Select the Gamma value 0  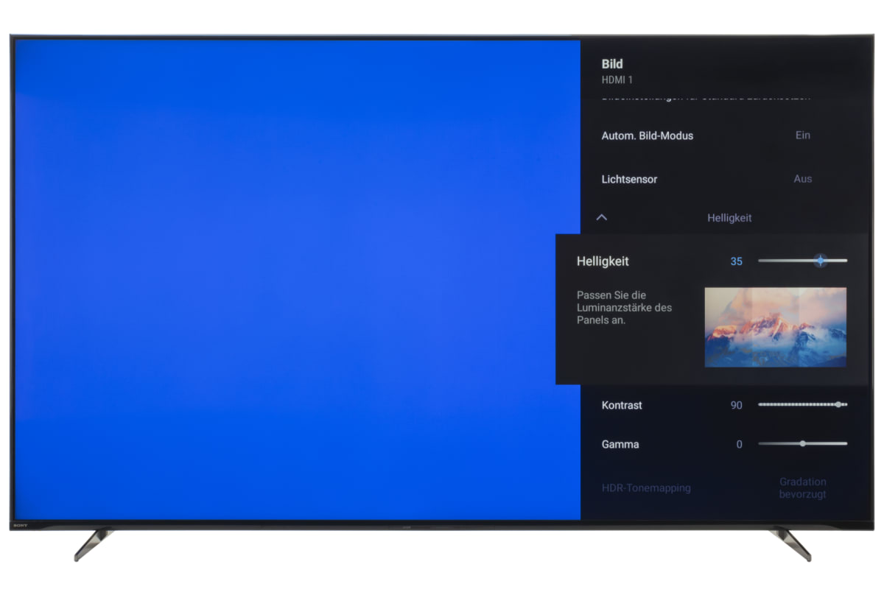739,444
